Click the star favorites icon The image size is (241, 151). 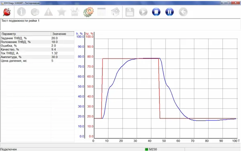[61, 12]
